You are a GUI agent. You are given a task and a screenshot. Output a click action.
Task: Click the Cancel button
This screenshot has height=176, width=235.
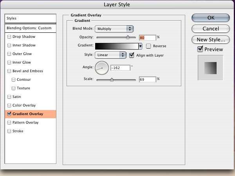point(210,28)
